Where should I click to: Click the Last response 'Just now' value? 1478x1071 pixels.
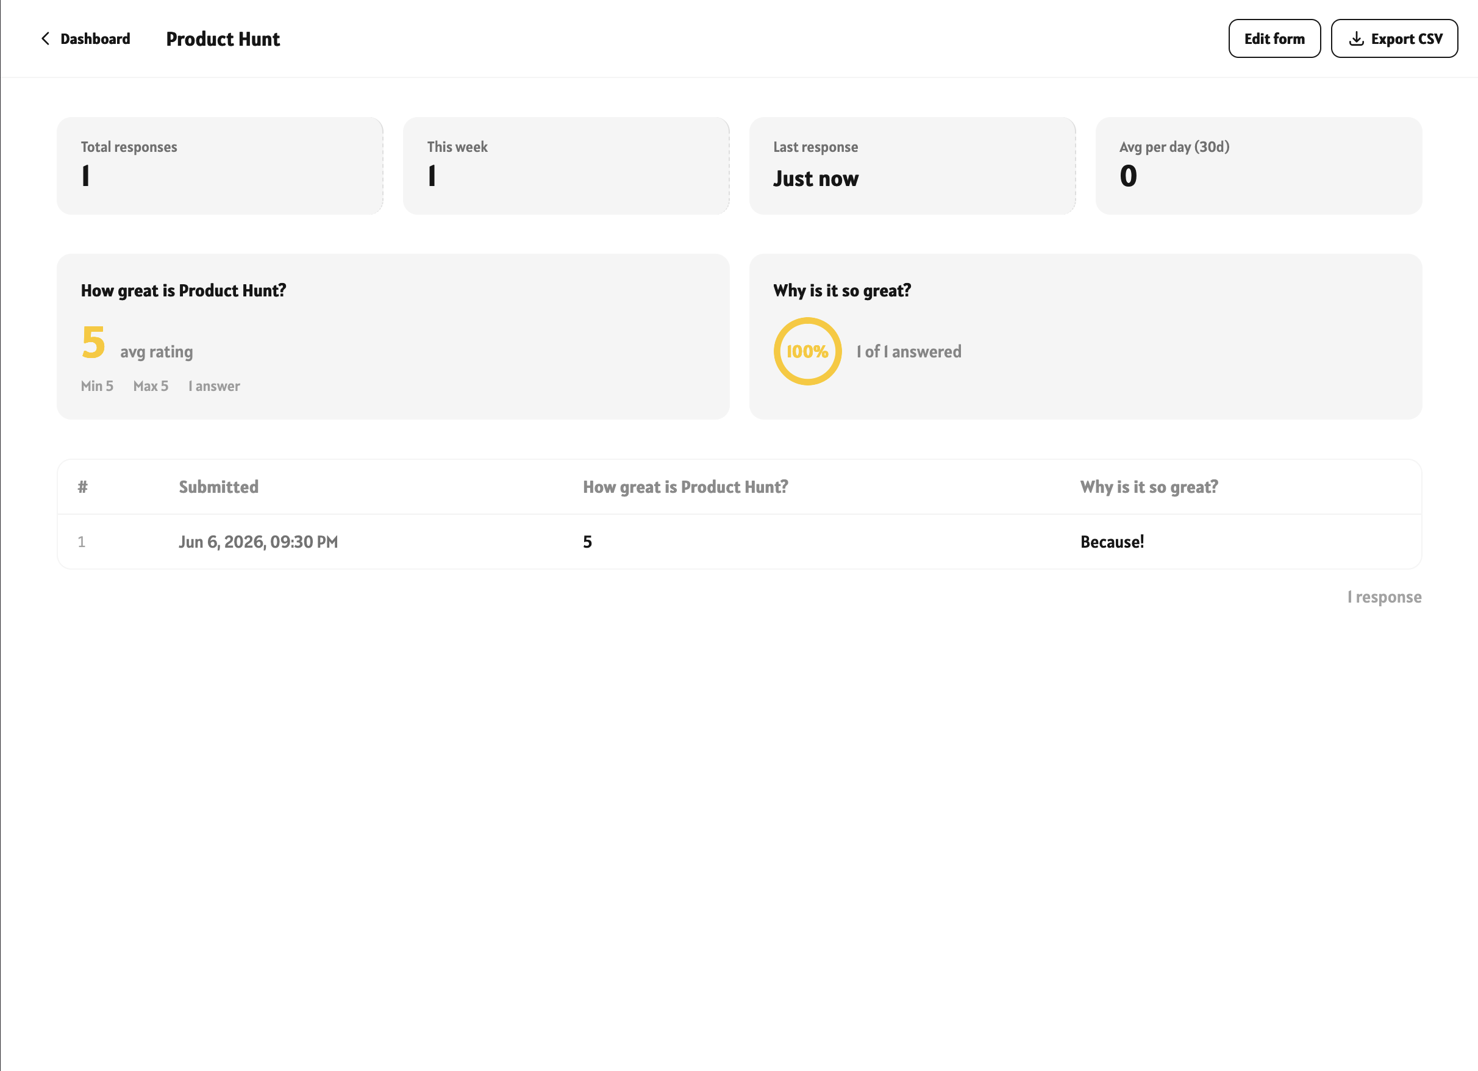(816, 179)
